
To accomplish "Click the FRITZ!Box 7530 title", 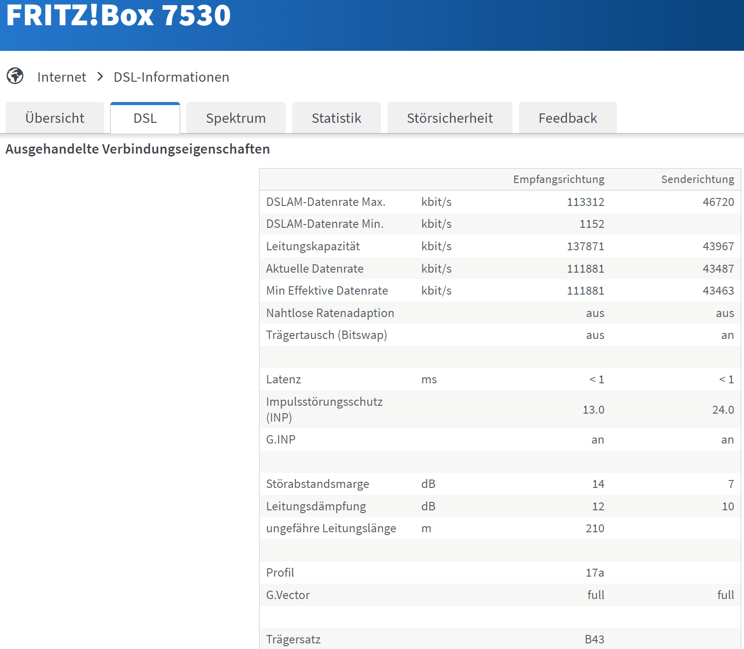I will coord(119,15).
